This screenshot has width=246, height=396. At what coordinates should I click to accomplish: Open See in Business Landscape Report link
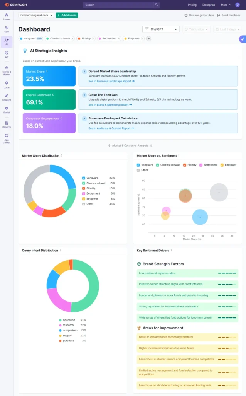(x=111, y=81)
